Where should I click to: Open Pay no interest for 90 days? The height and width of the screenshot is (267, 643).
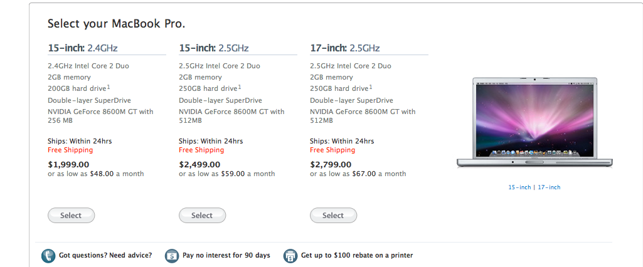click(x=226, y=255)
